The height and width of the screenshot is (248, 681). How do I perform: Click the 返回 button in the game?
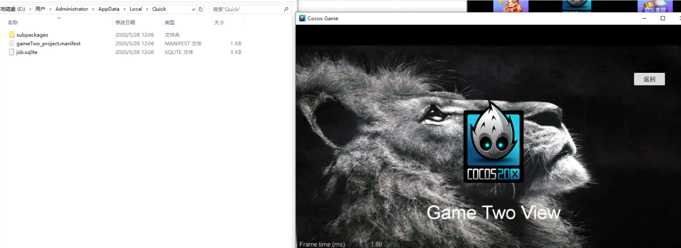click(x=649, y=79)
